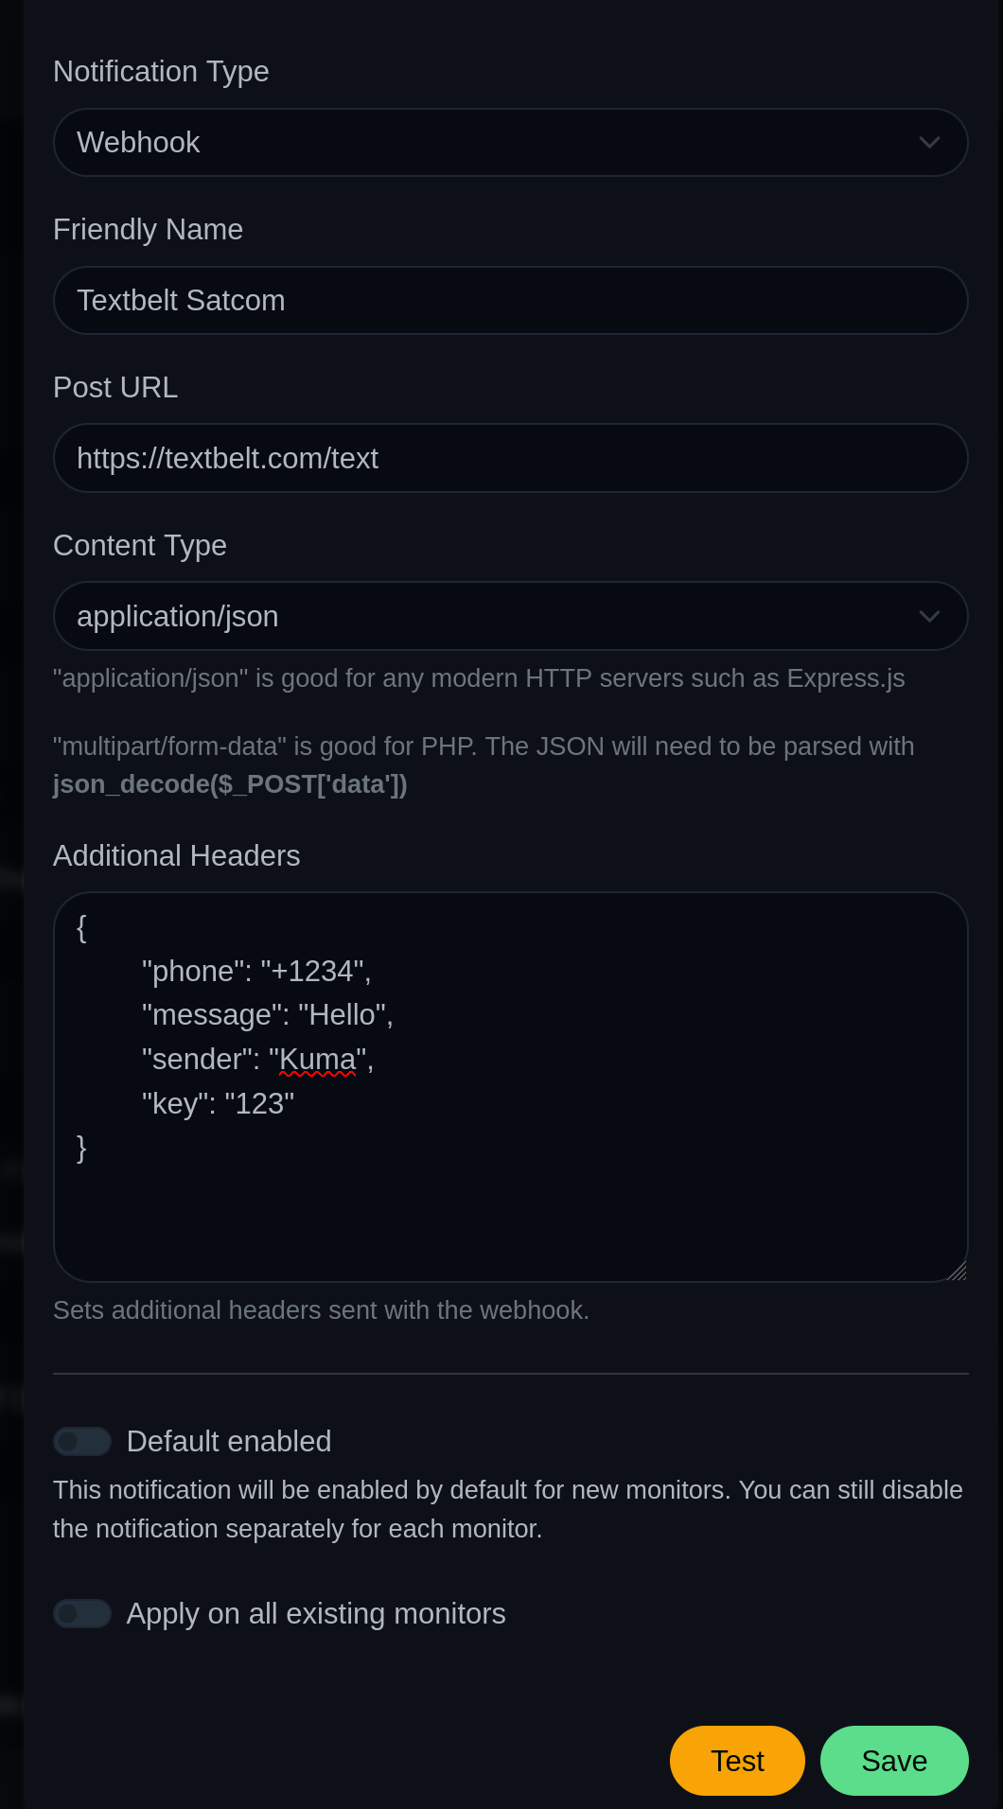Turn on Apply on all existing monitors
The height and width of the screenshot is (1809, 1003).
pyautogui.click(x=81, y=1613)
